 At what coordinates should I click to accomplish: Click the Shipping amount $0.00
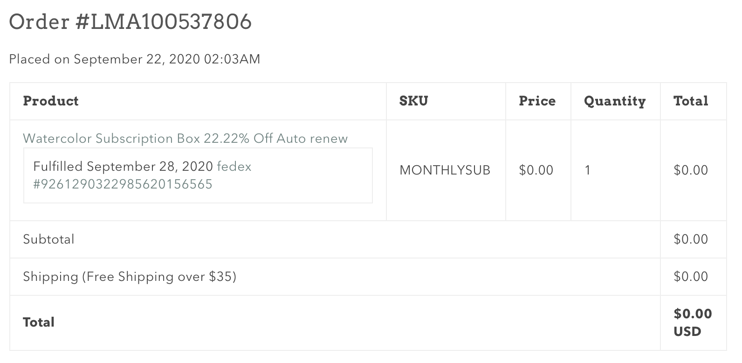tap(691, 277)
